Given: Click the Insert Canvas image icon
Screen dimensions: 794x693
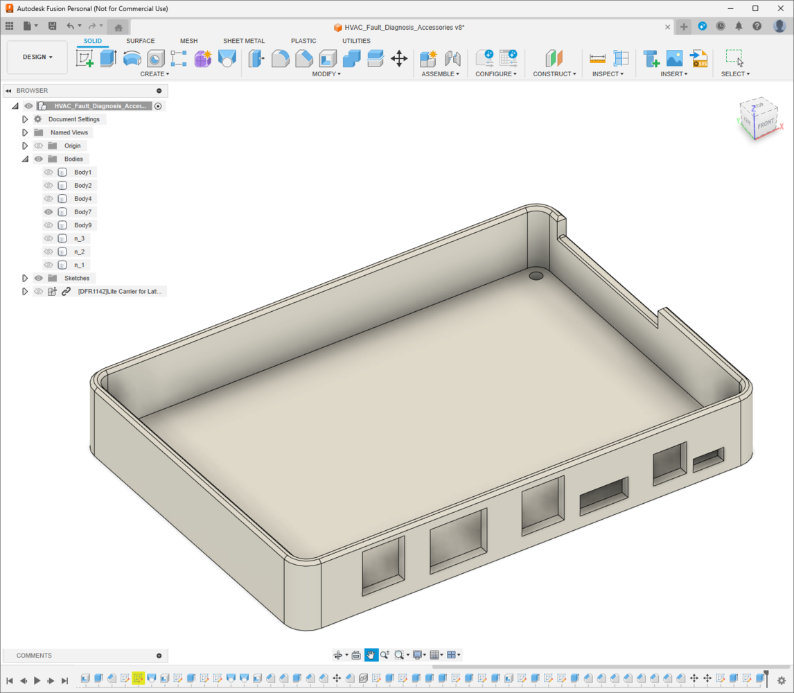Looking at the screenshot, I should 675,58.
